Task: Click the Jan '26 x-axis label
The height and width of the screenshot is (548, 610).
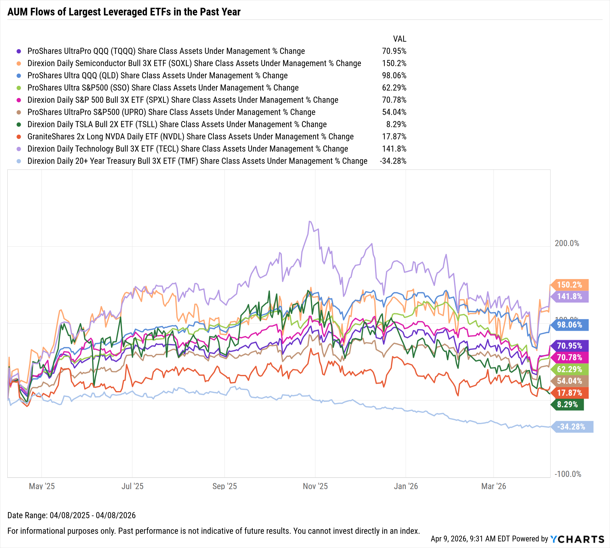Action: pos(406,486)
